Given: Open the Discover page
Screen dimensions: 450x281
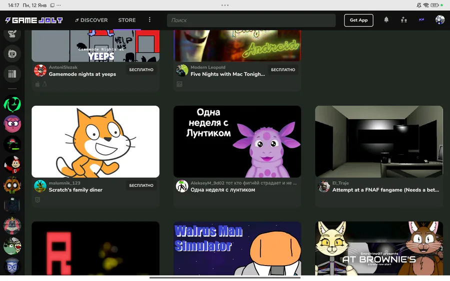Looking at the screenshot, I should 91,20.
